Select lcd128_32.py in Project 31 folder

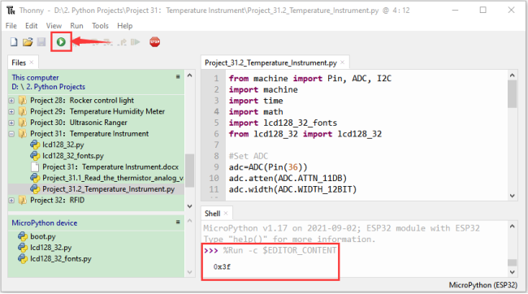coord(63,145)
